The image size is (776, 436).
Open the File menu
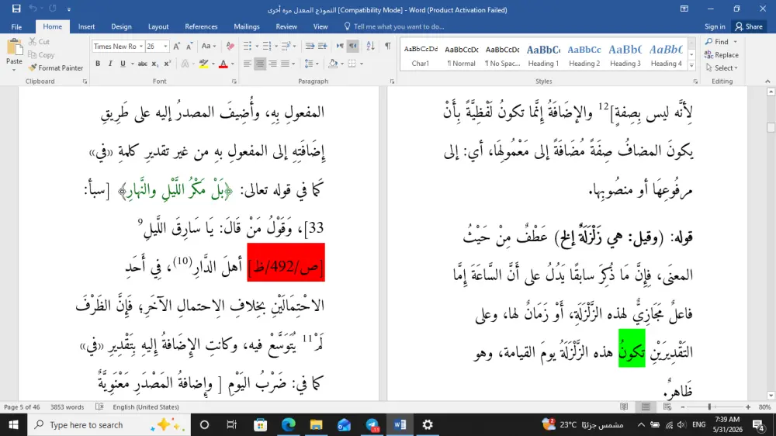[16, 26]
